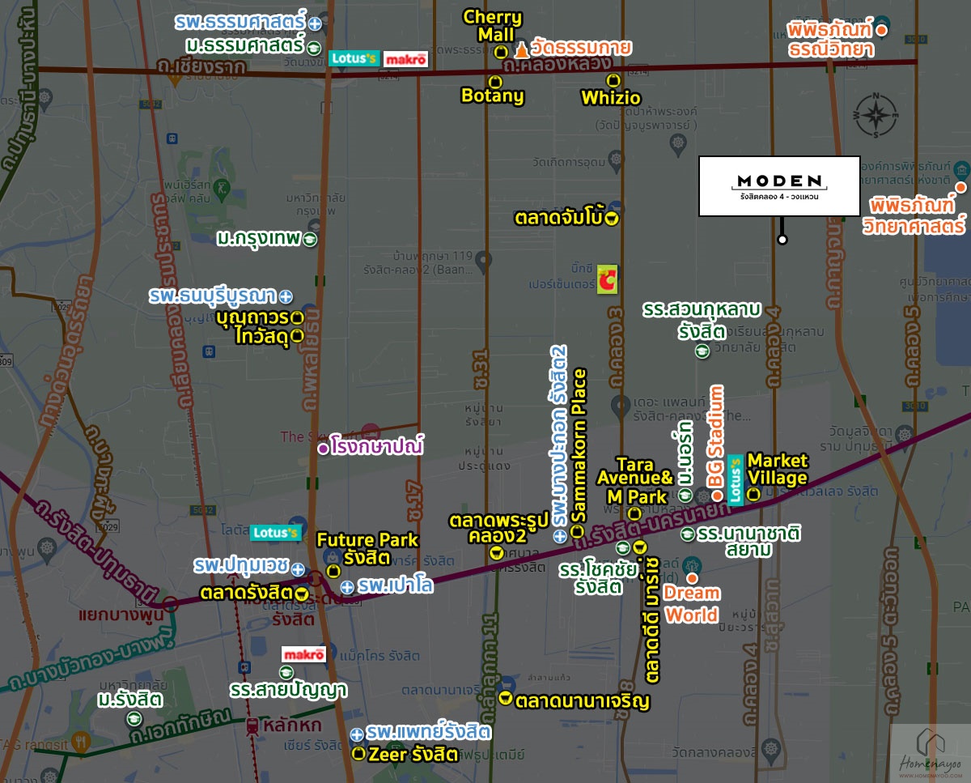971x783 pixels.
Task: Click the Sammakorn Place marker
Action: 578,531
